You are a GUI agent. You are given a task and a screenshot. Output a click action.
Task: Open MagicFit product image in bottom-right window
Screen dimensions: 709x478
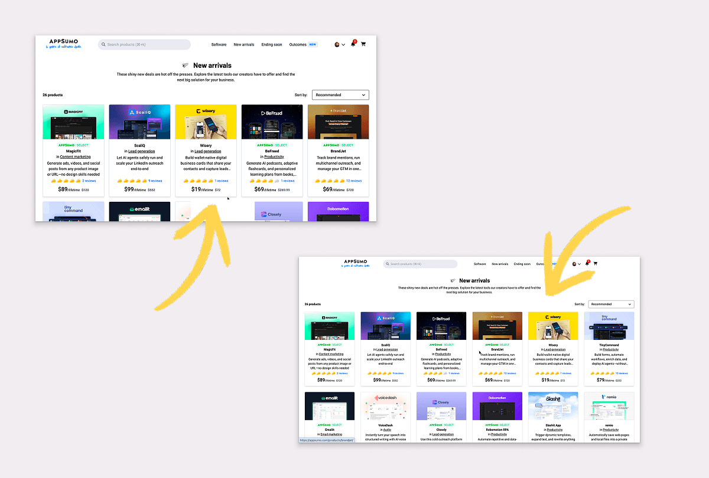click(329, 326)
